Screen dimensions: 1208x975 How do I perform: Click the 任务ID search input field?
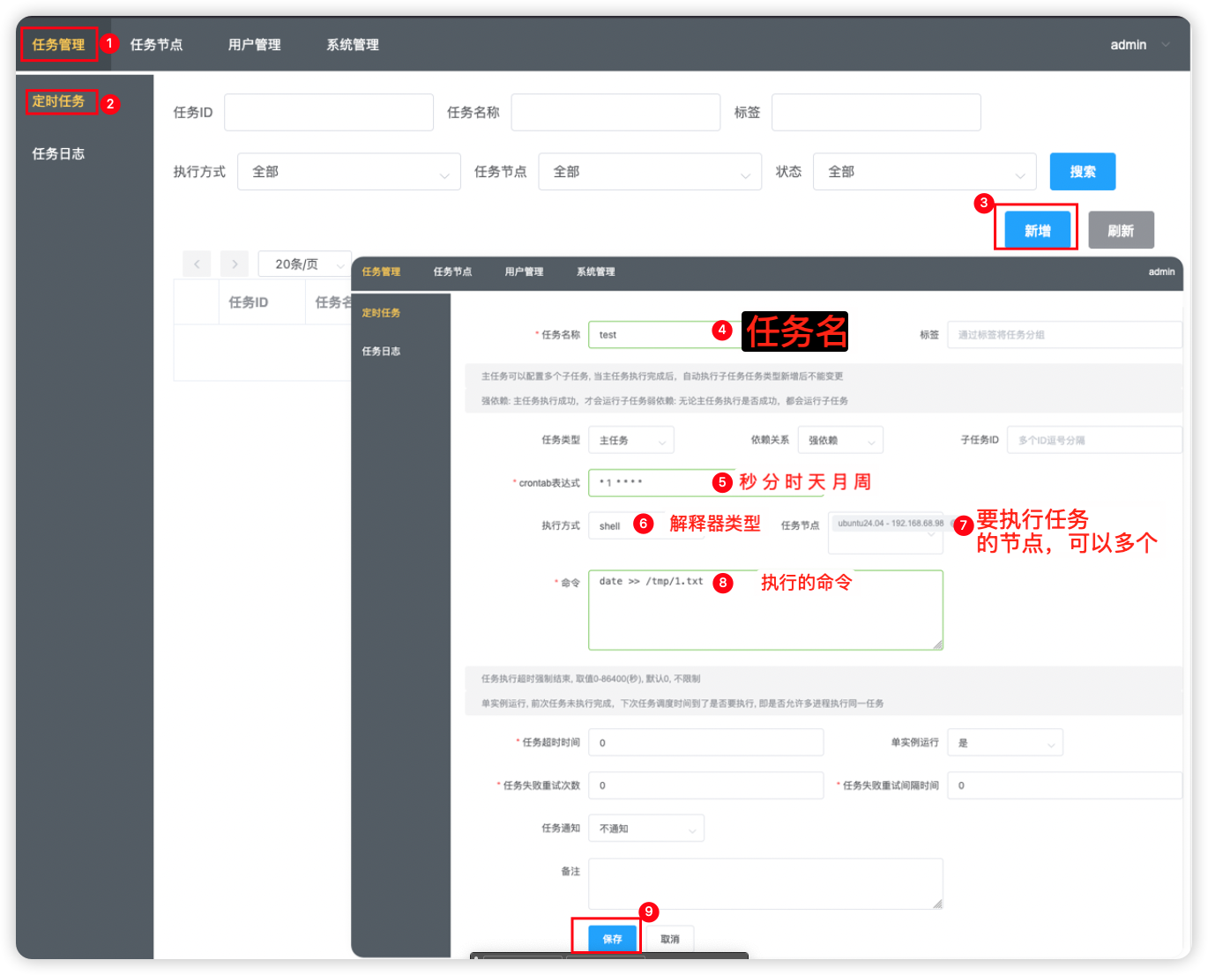(x=328, y=113)
